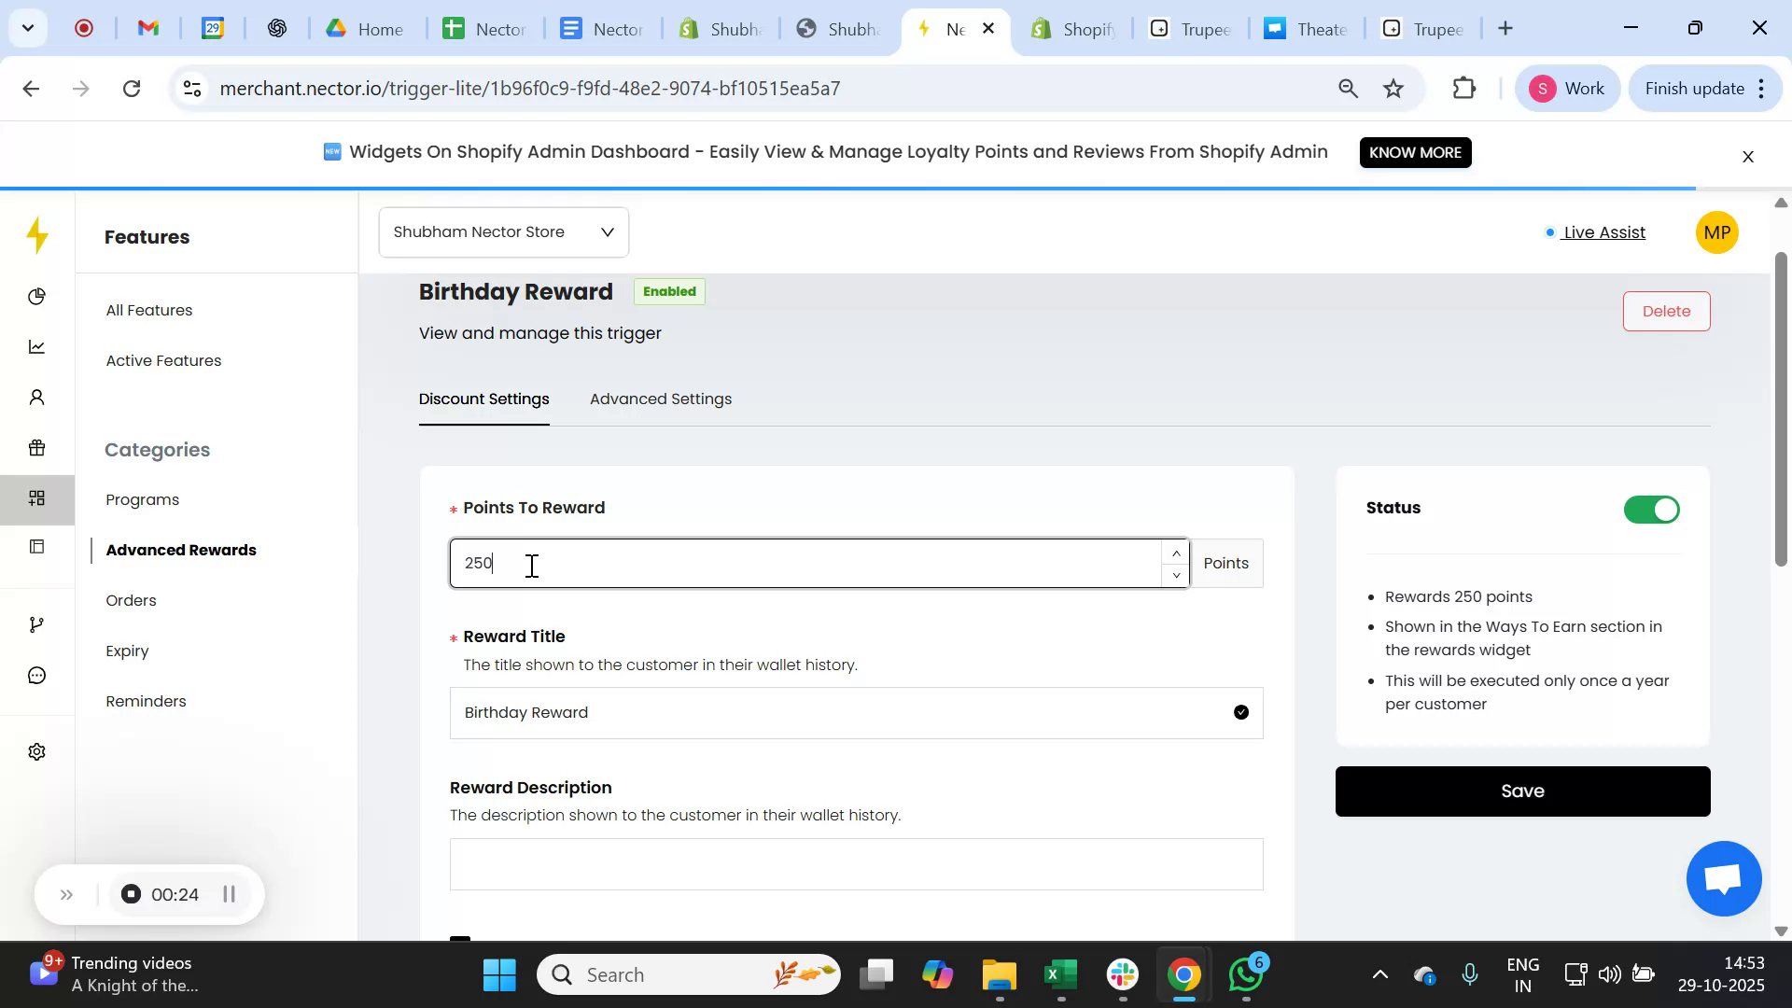This screenshot has height=1008, width=1792.
Task: Click the gift rewards icon in sidebar
Action: (x=37, y=447)
